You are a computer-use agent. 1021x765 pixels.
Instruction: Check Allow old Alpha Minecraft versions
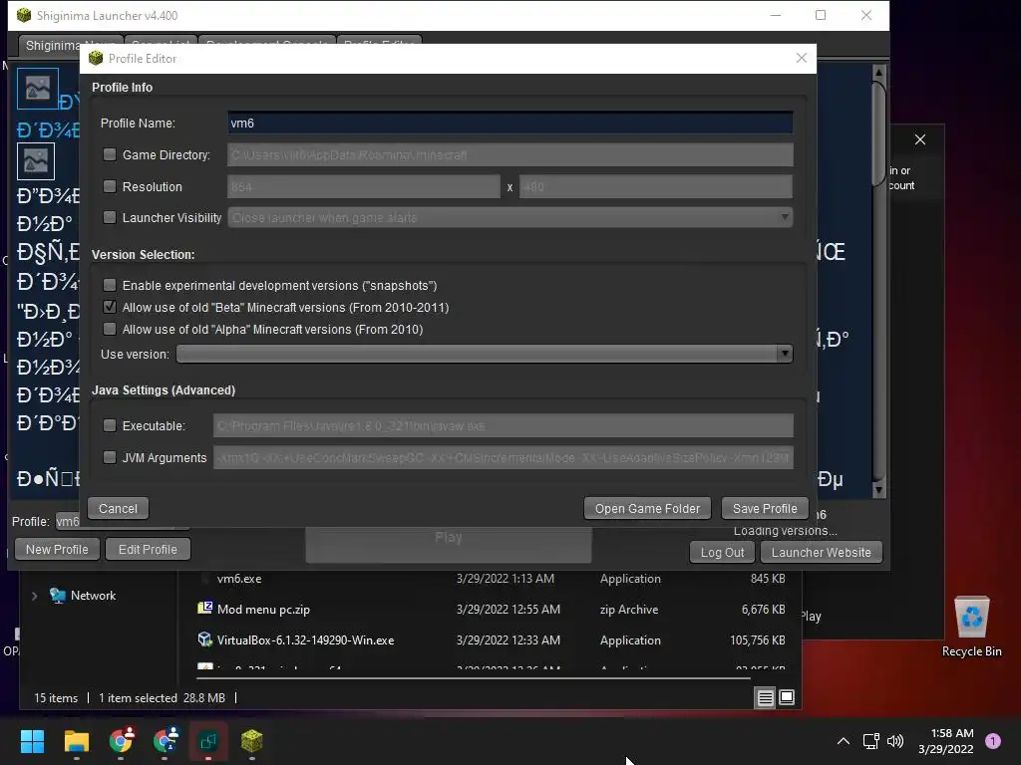110,329
